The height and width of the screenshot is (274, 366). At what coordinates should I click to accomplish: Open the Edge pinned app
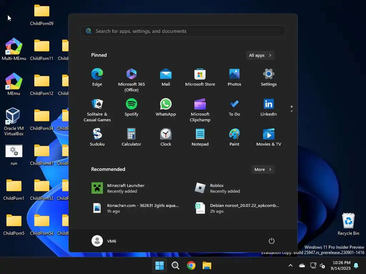[x=97, y=77]
